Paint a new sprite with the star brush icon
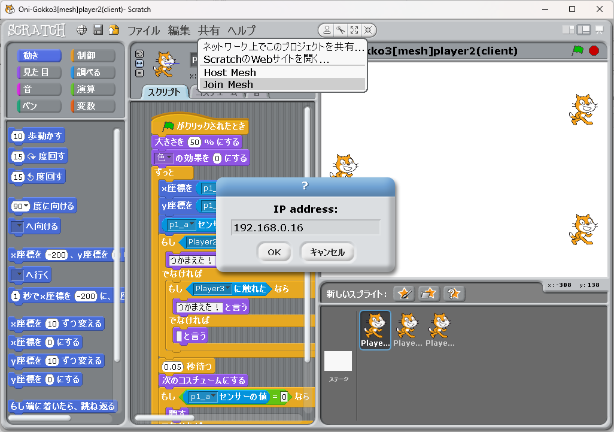This screenshot has width=614, height=432. pos(404,294)
